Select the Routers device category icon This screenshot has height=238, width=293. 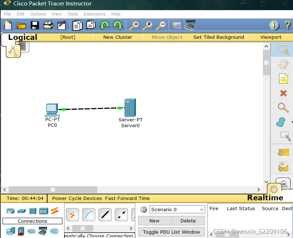click(x=10, y=211)
